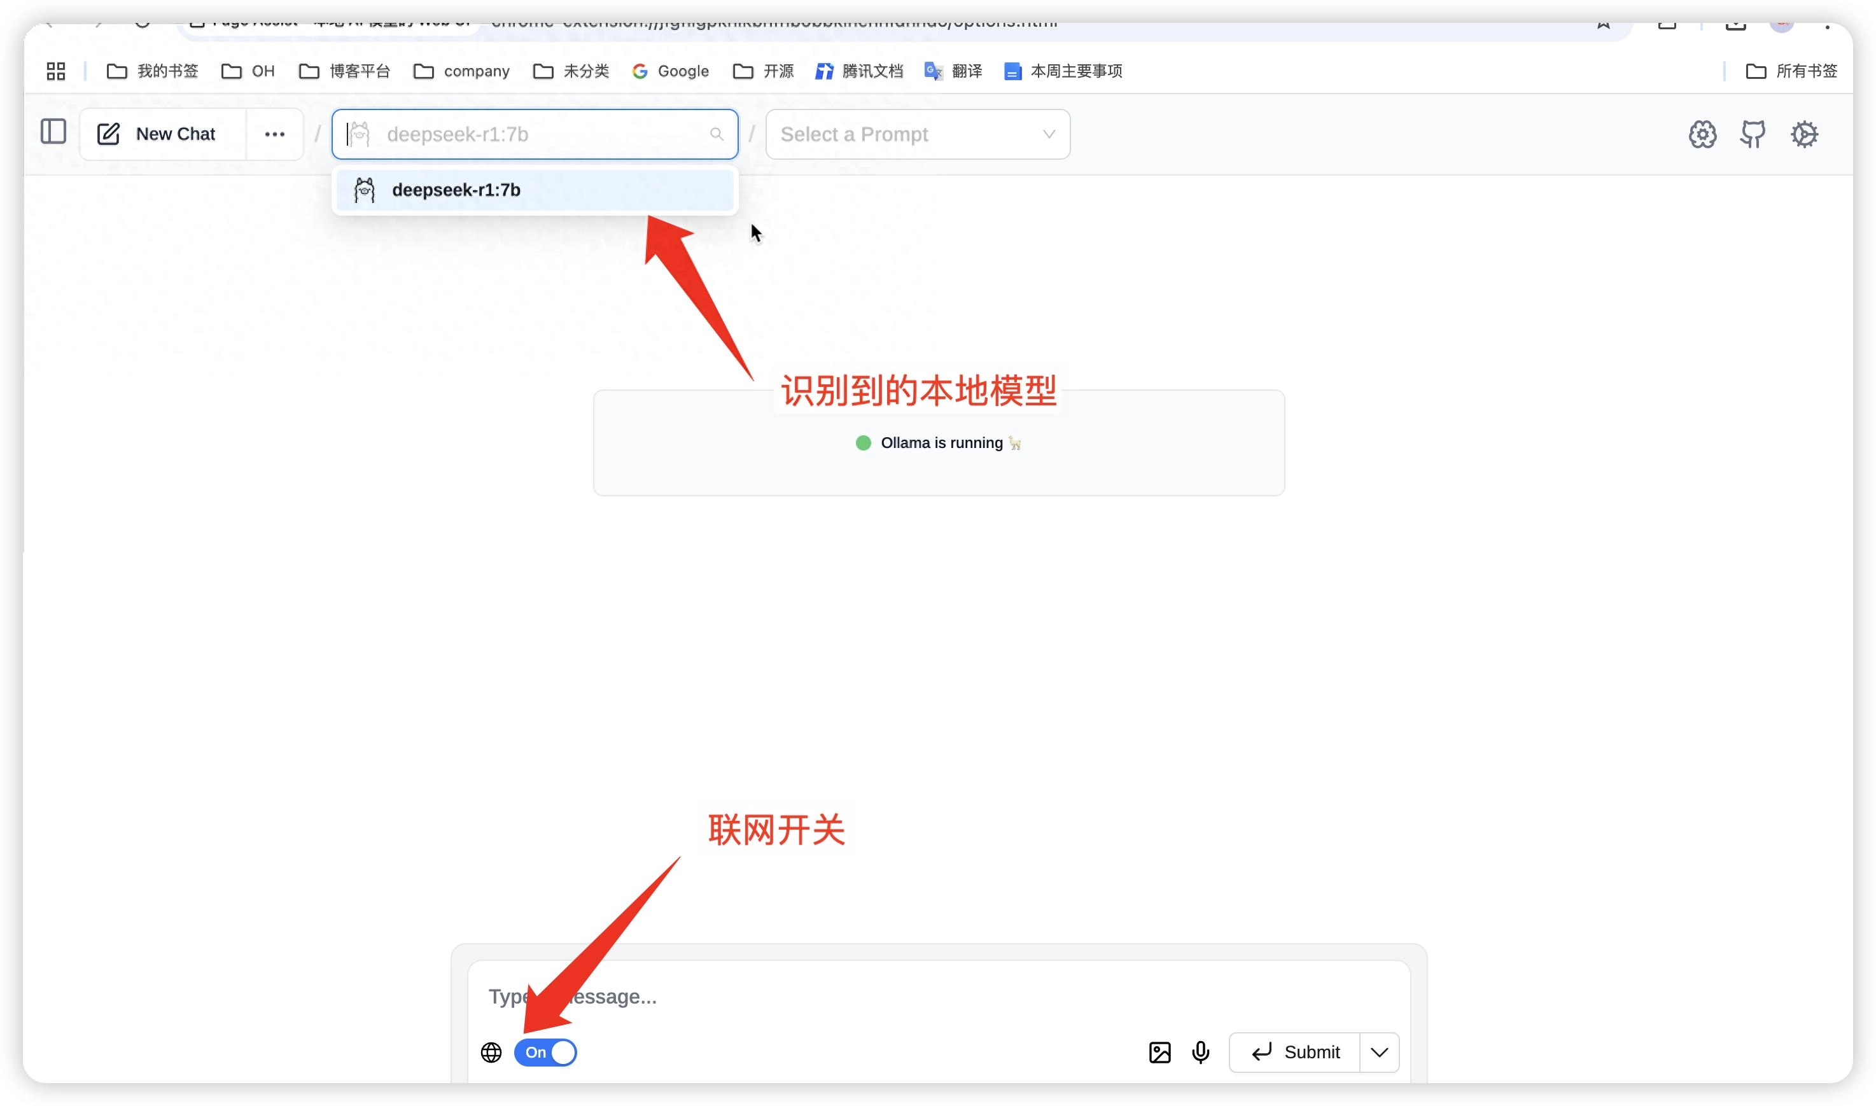The height and width of the screenshot is (1106, 1876).
Task: Open the apps grid in bookmarks bar
Action: 56,71
